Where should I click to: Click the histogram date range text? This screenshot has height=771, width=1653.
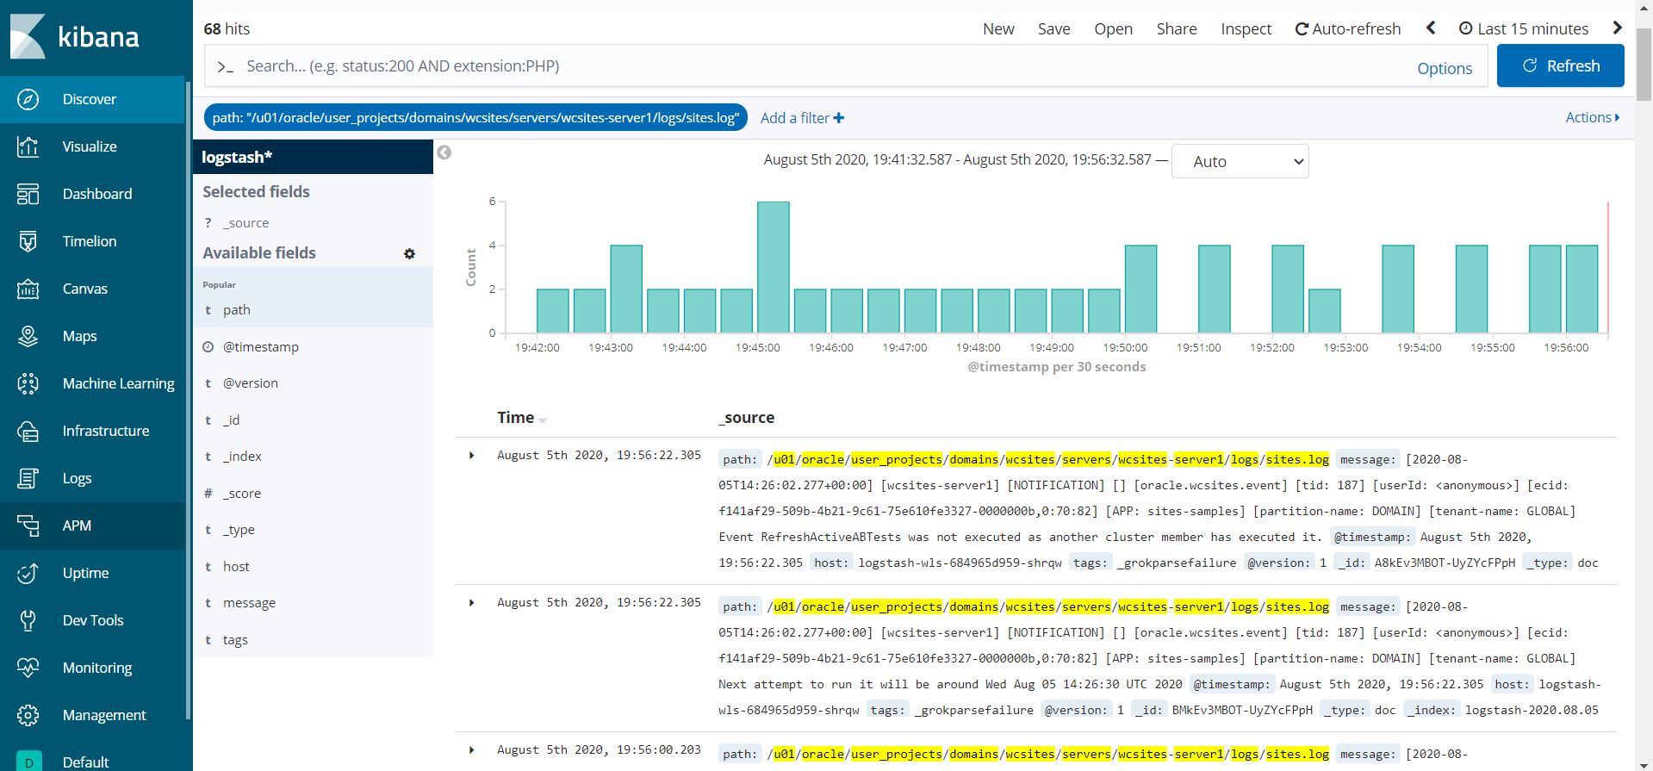pyautogui.click(x=958, y=159)
